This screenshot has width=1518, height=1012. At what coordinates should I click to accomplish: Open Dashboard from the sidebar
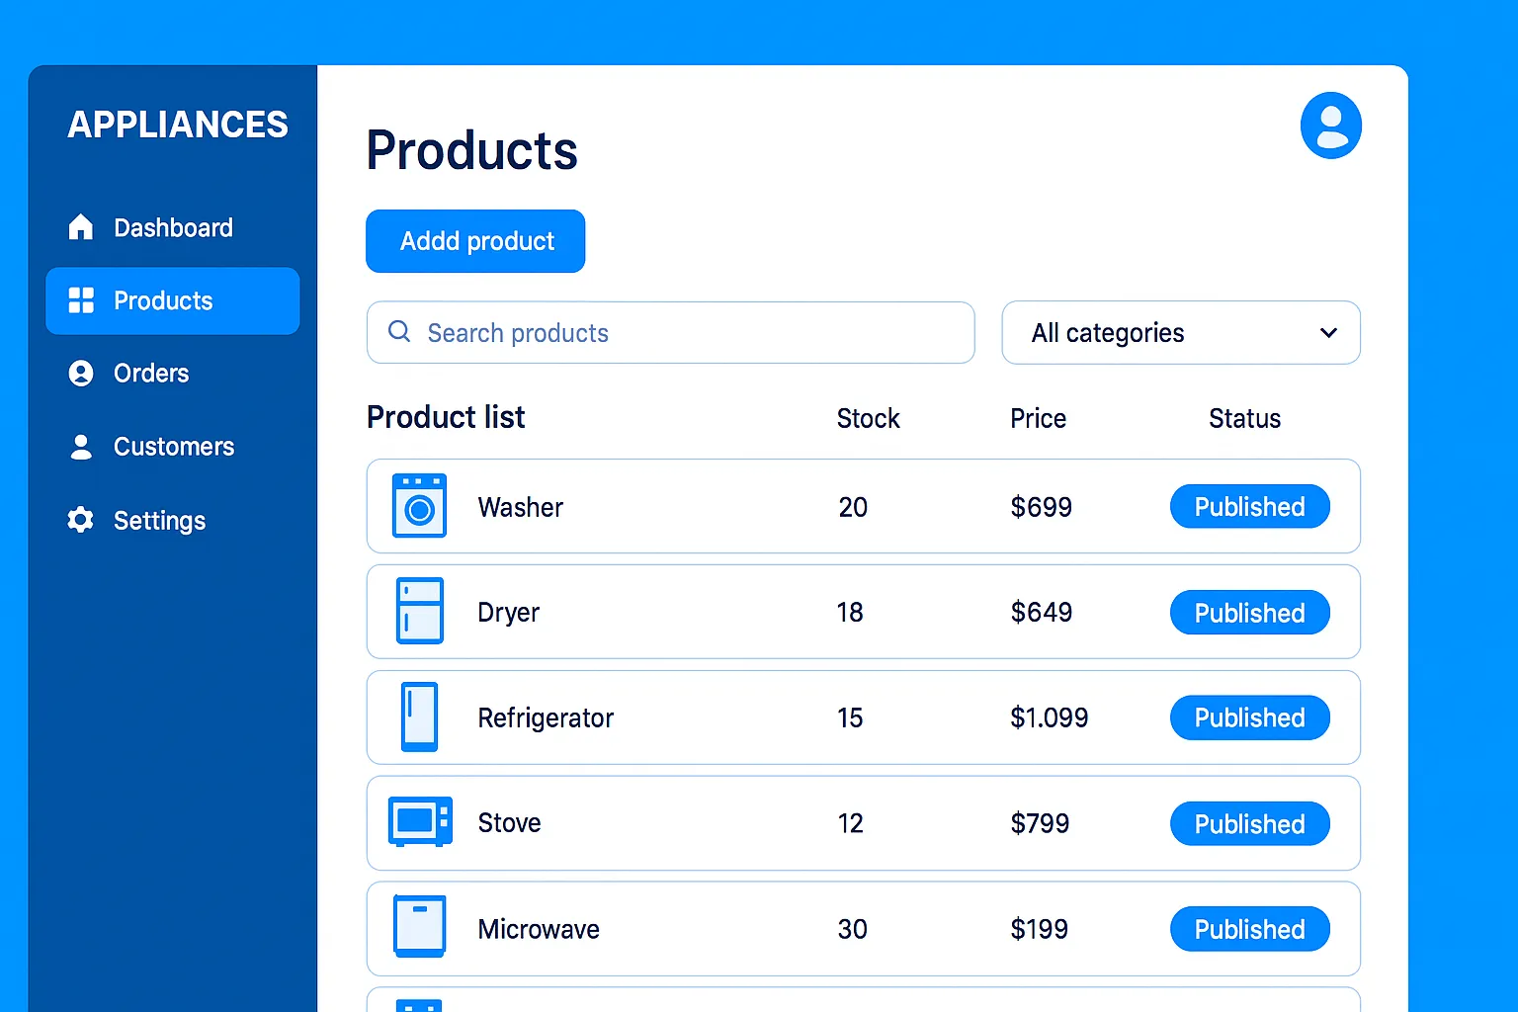[172, 227]
